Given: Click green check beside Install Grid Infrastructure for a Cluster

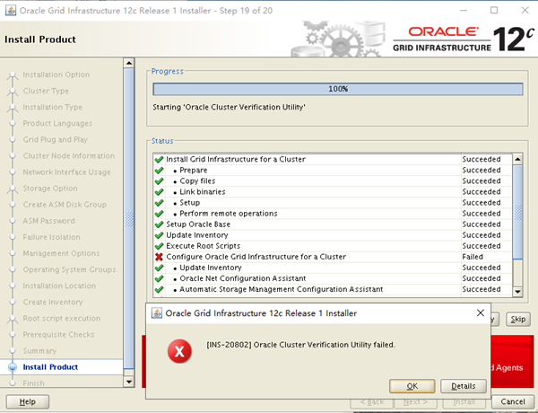Looking at the screenshot, I should pyautogui.click(x=159, y=159).
